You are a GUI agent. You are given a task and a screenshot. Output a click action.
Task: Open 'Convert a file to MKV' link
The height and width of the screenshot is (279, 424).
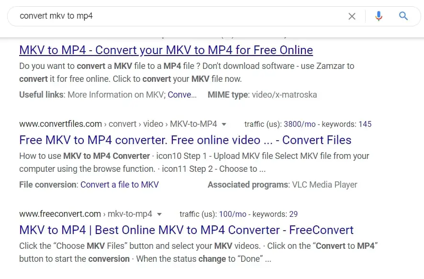[x=120, y=185]
